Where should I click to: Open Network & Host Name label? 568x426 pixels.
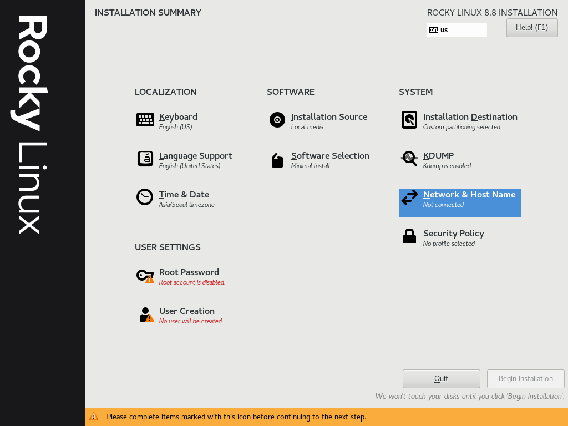[469, 195]
